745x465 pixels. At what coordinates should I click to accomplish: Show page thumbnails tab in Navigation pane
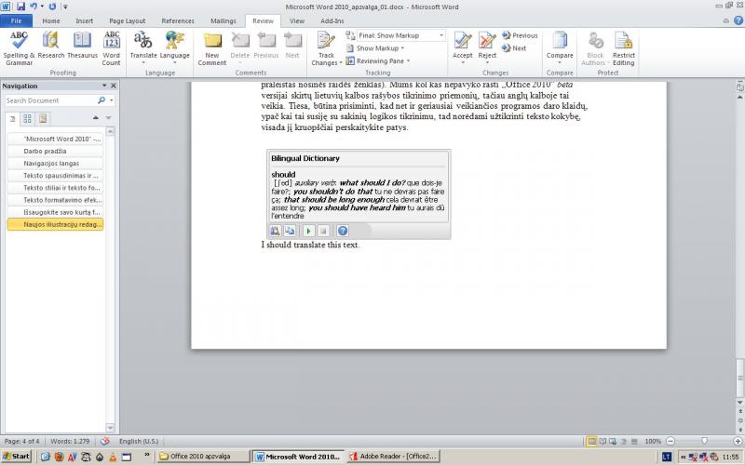click(x=28, y=119)
